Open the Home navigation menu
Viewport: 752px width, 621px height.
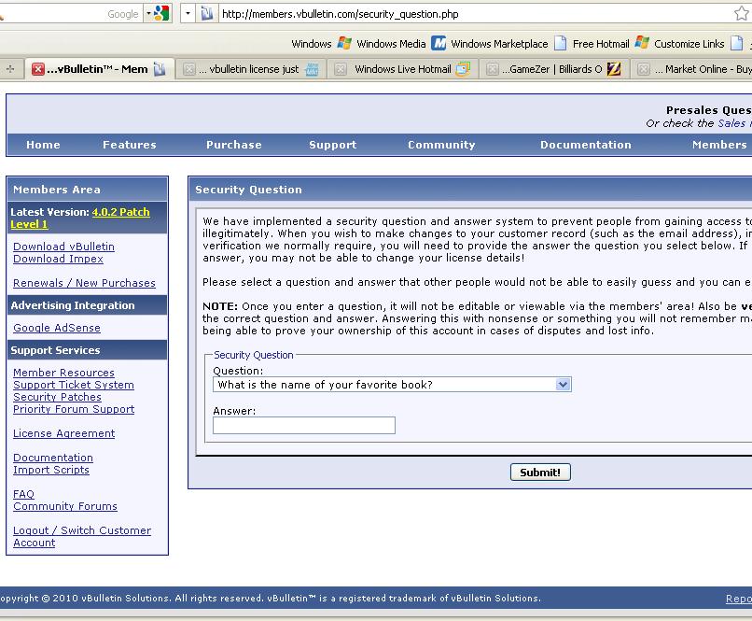(x=43, y=145)
